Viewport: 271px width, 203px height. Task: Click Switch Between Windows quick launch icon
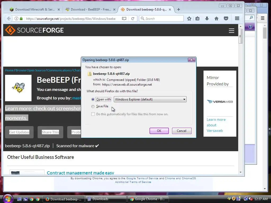click(25, 199)
